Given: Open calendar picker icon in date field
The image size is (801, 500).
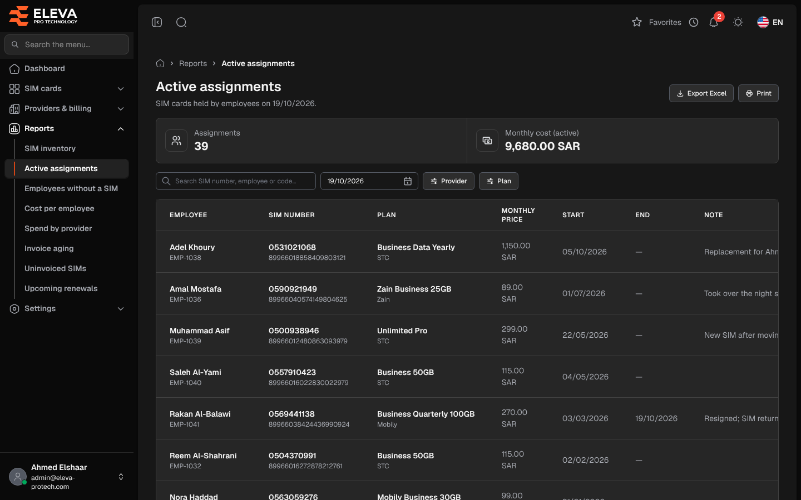Looking at the screenshot, I should pos(407,181).
